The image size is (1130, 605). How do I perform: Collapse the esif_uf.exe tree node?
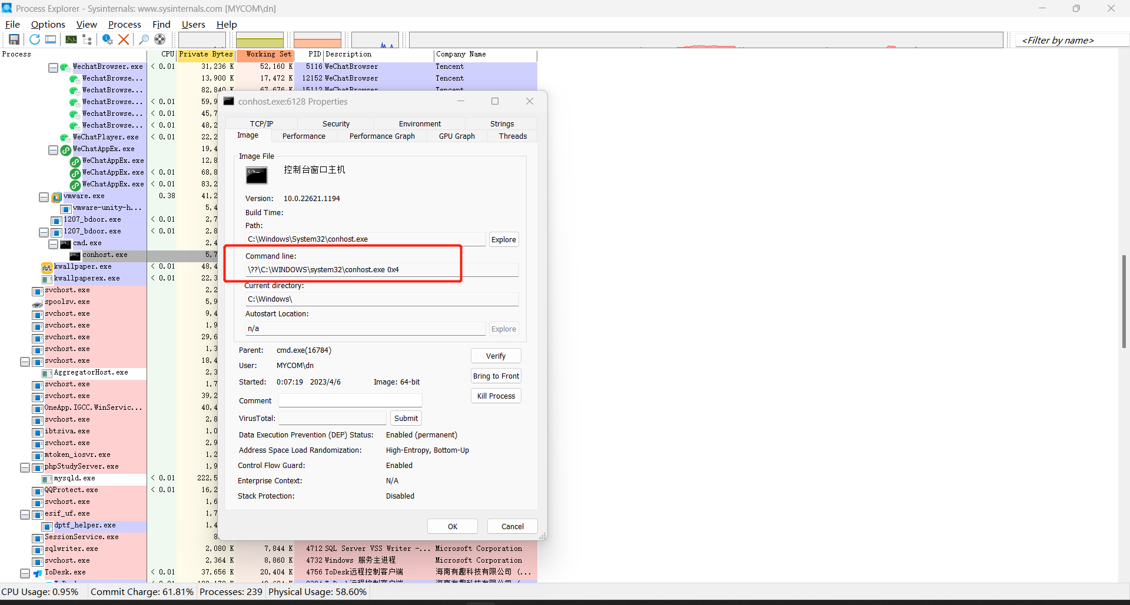tap(25, 514)
